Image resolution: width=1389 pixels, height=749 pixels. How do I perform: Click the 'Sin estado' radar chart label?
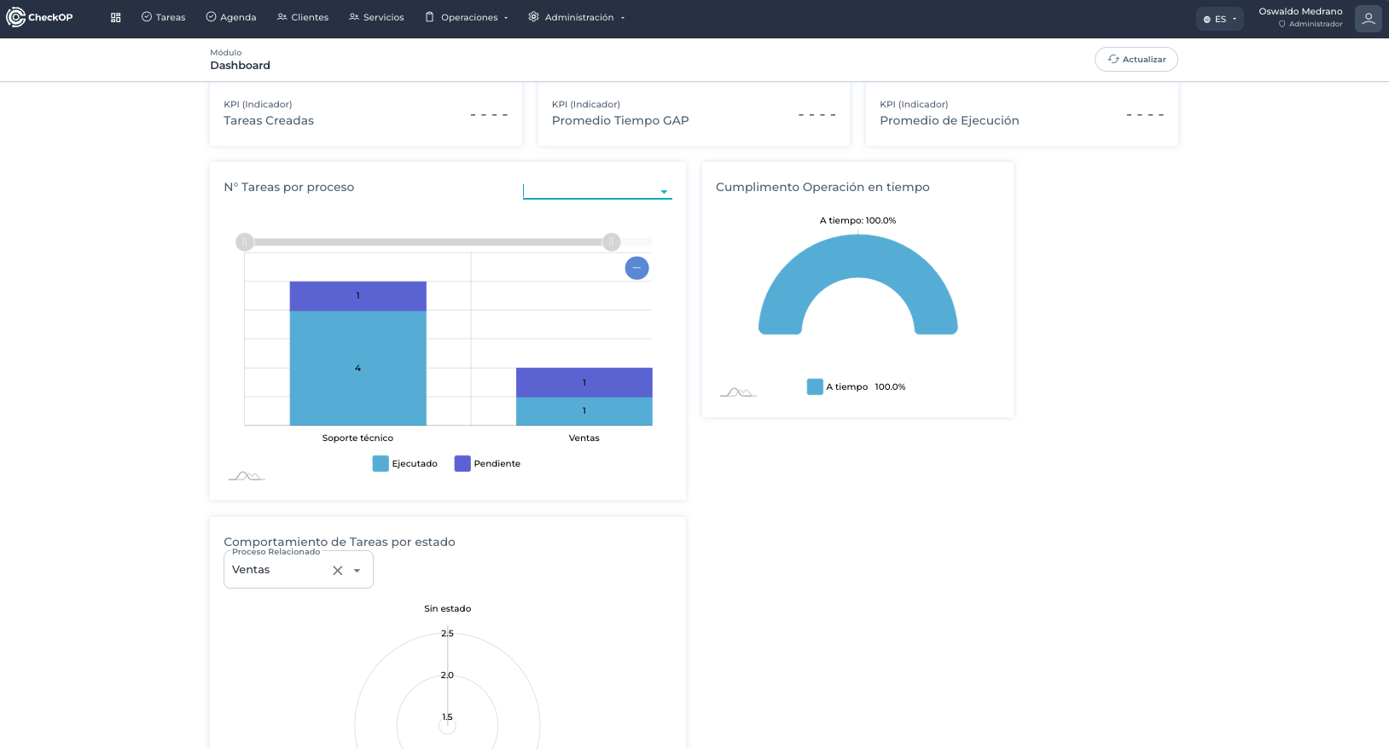(x=447, y=608)
